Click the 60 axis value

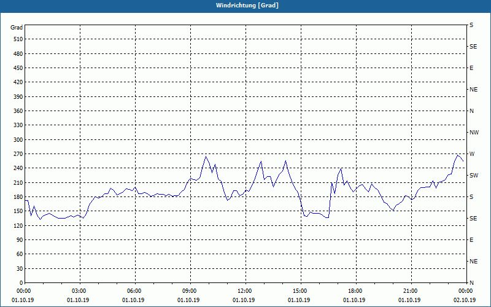click(20, 254)
